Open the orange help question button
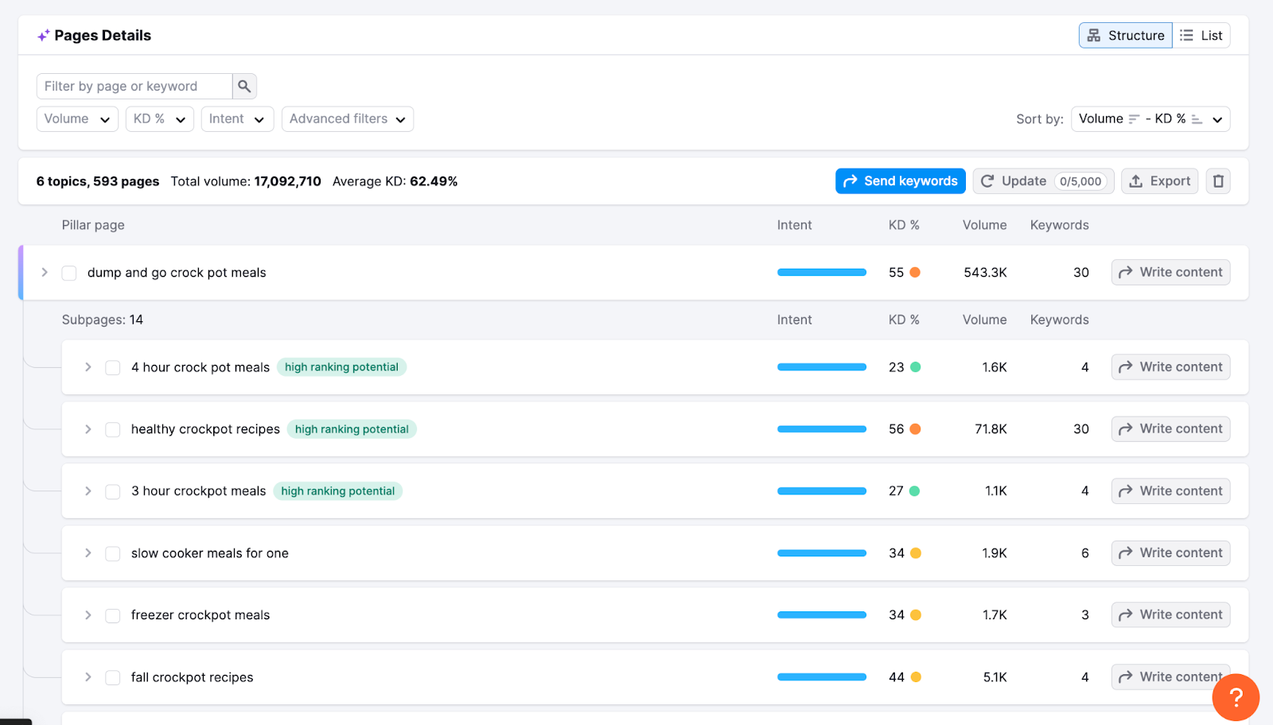The width and height of the screenshot is (1273, 725). point(1236,697)
